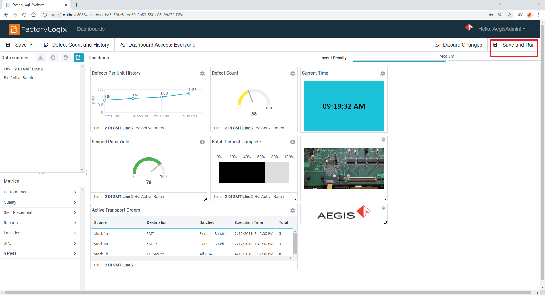Click the edit data source icon
545x295 pixels.
click(x=53, y=58)
